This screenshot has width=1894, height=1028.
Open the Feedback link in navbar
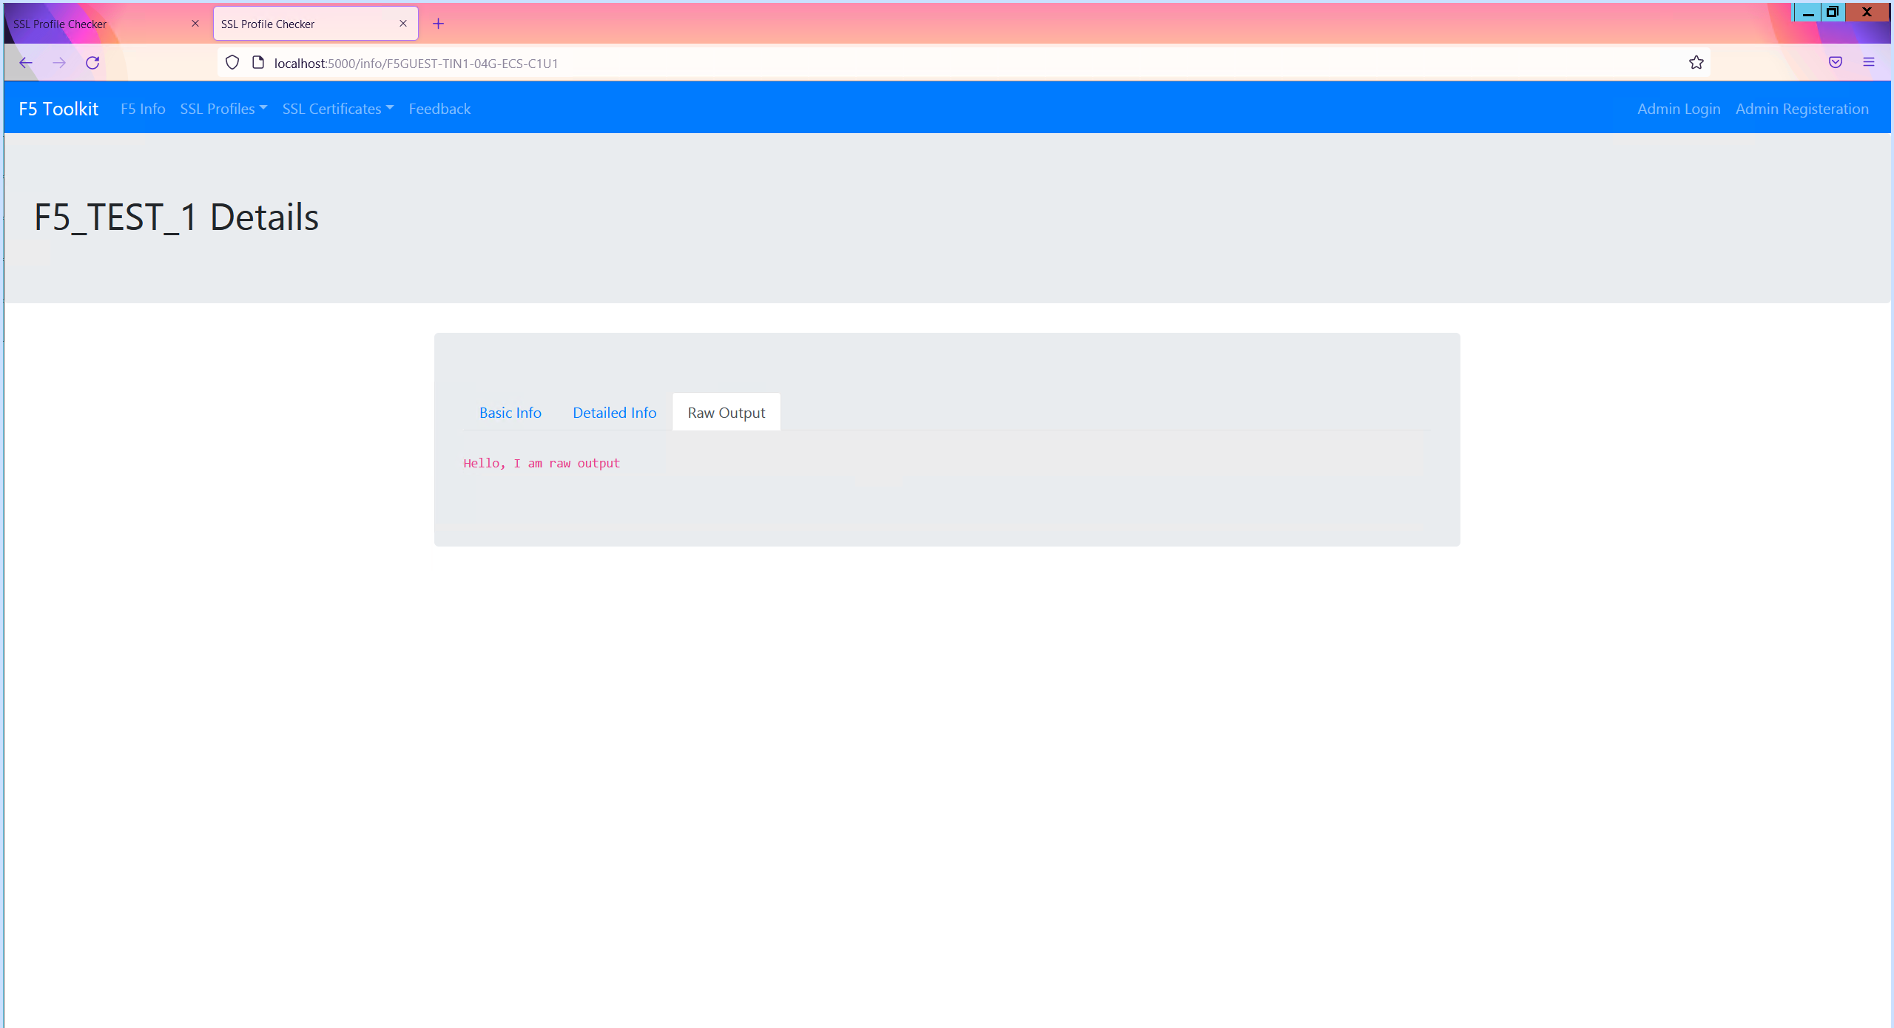439,109
